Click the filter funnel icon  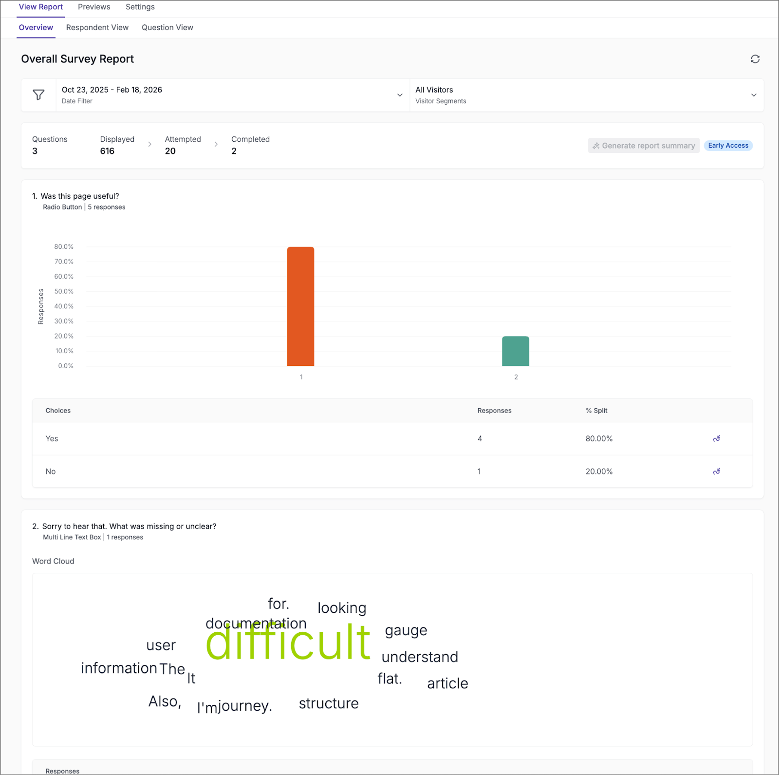(38, 95)
